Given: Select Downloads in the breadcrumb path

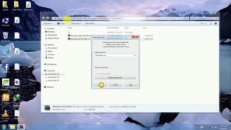Looking at the screenshot, I should 104,18.
